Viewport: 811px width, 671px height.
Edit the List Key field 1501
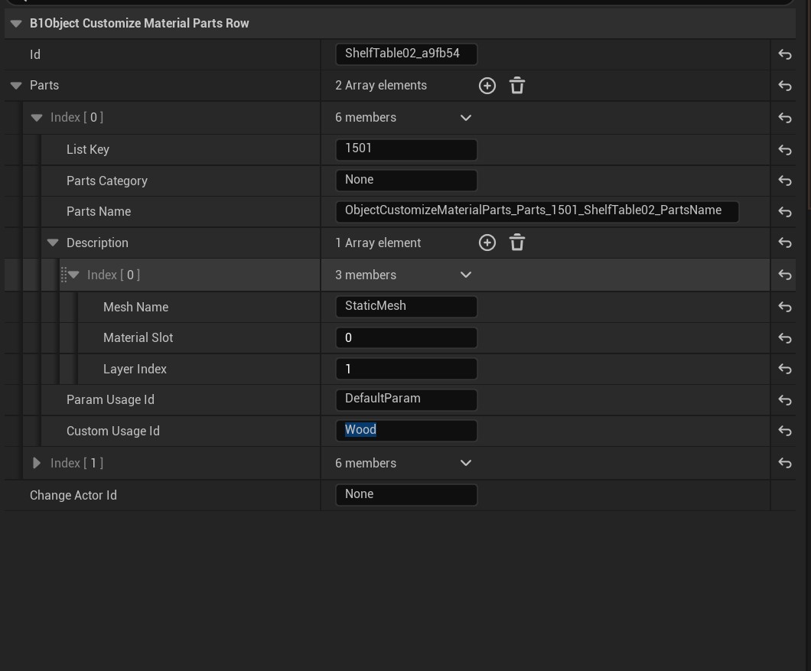pyautogui.click(x=406, y=149)
